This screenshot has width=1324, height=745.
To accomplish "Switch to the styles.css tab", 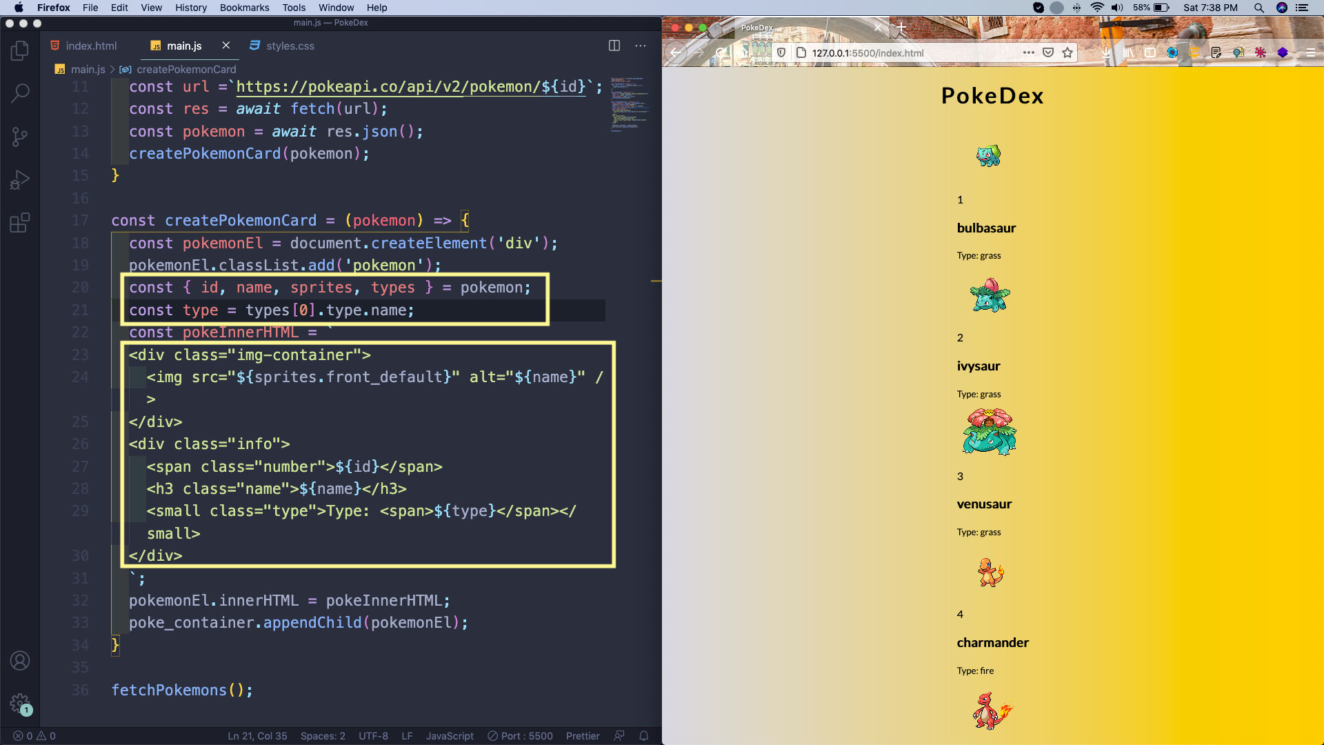I will 282,46.
